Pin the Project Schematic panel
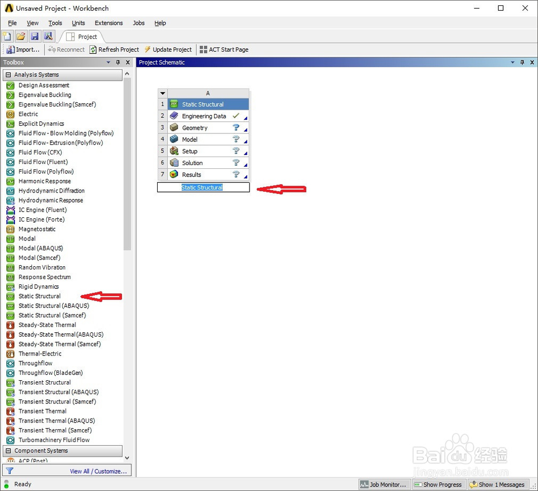538x491 pixels. pyautogui.click(x=522, y=62)
